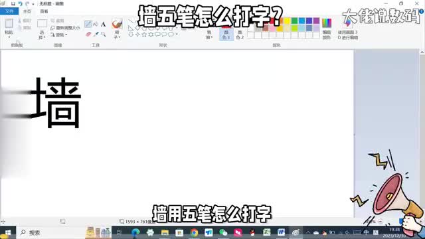Open Customize Quick Access Toolbar dropdown
The height and width of the screenshot is (239, 425).
click(x=33, y=4)
